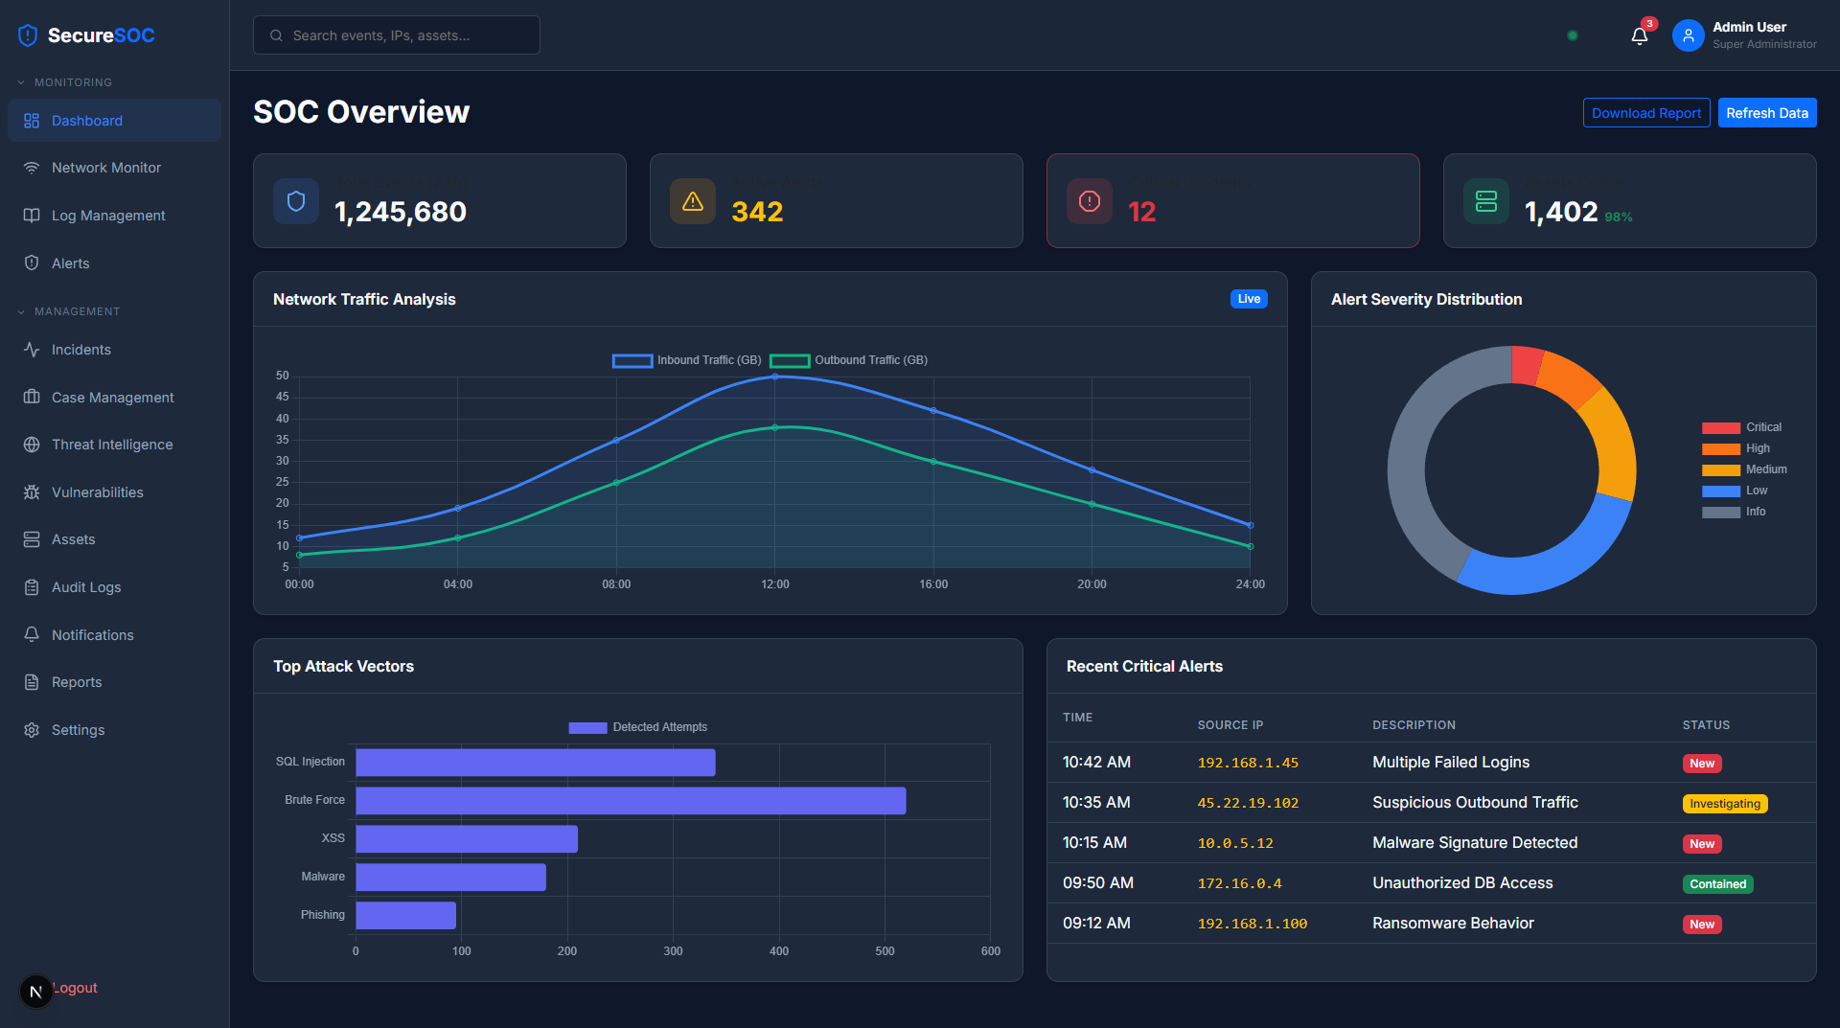Open Vulnerabilities bug icon in sidebar
This screenshot has height=1028, width=1840.
pyautogui.click(x=32, y=492)
